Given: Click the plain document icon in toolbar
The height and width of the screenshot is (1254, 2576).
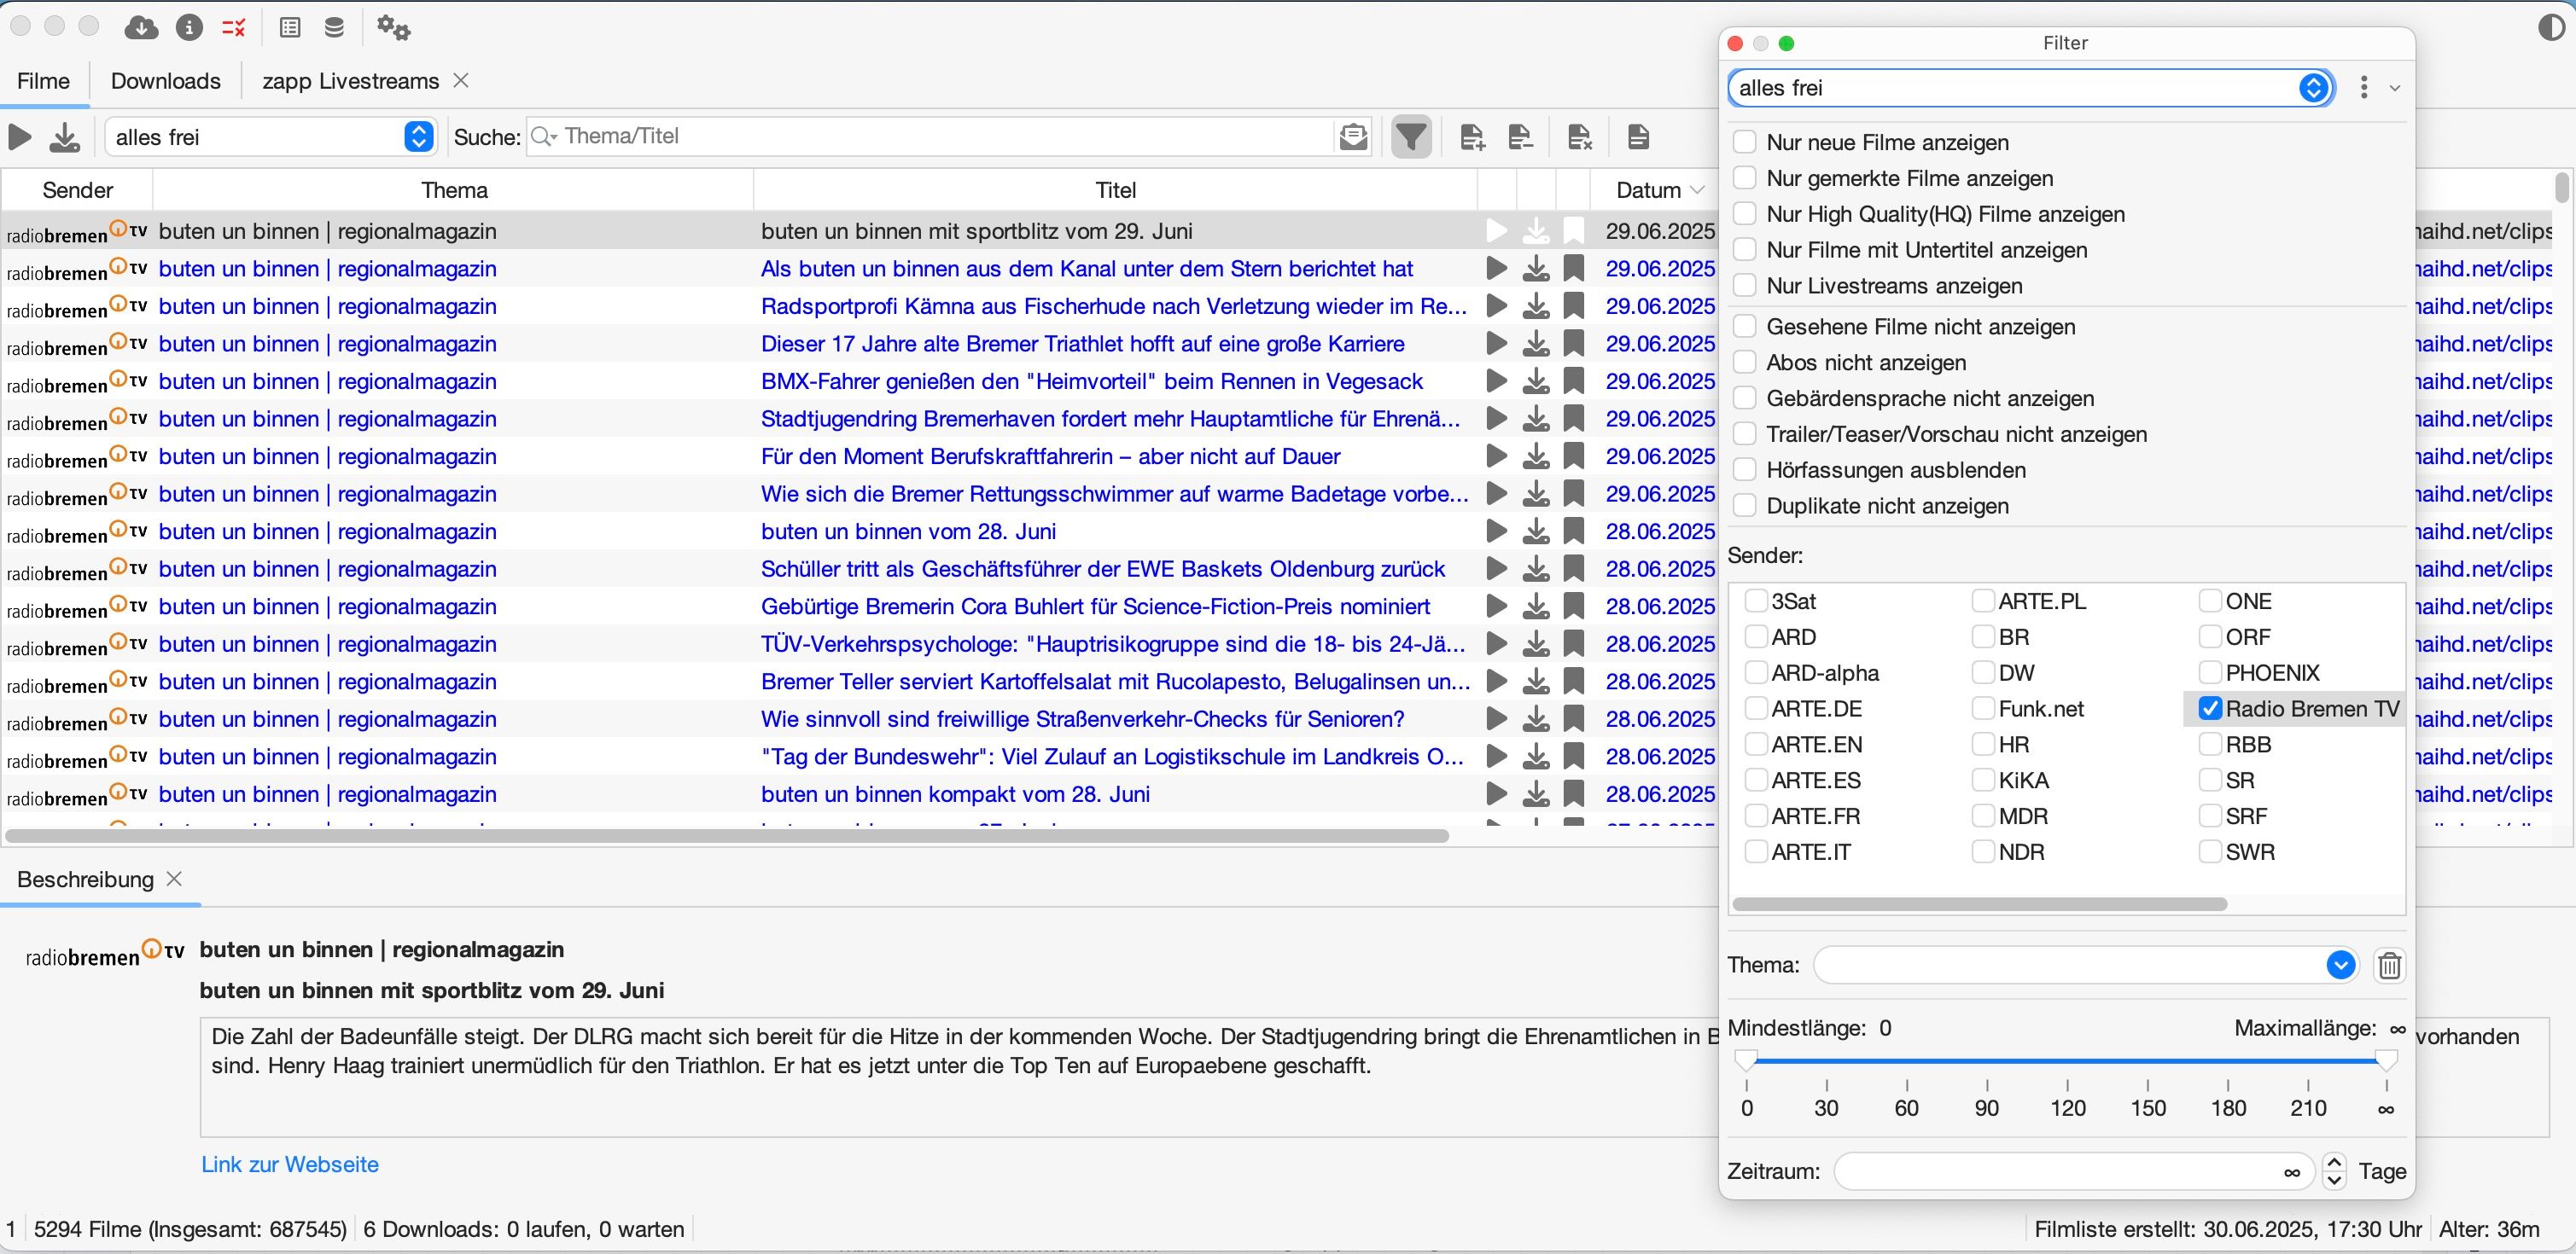Looking at the screenshot, I should pyautogui.click(x=1638, y=136).
